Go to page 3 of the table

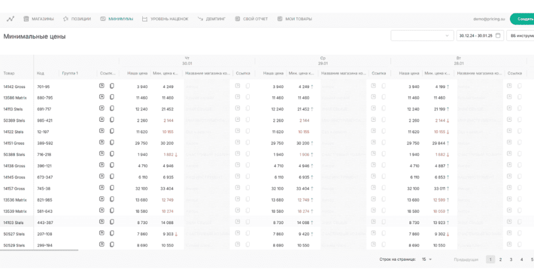click(511, 260)
